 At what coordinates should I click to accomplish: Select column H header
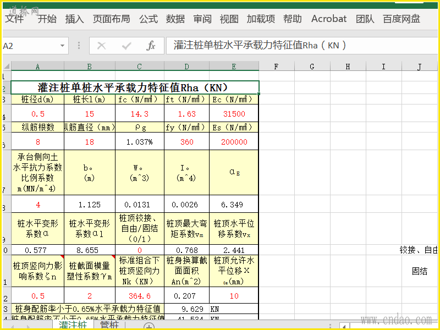click(x=348, y=67)
